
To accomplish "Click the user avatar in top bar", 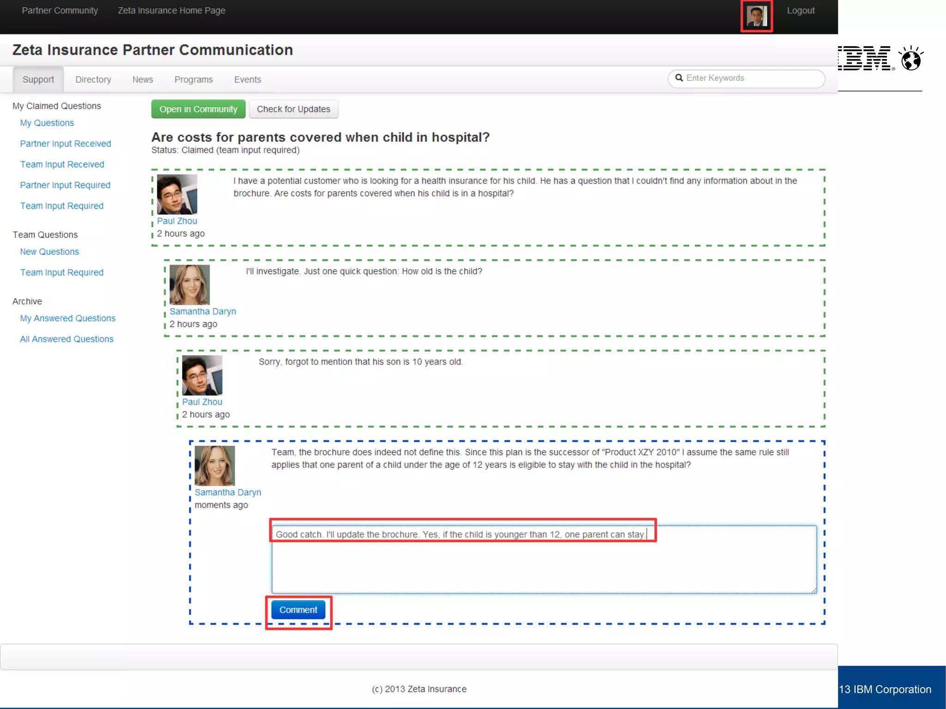I will 757,16.
